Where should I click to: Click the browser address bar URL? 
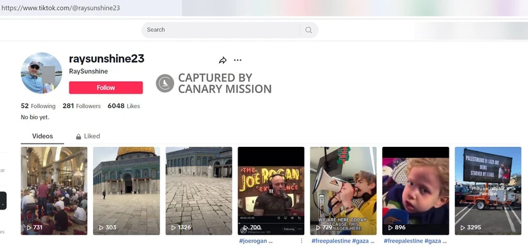coord(60,8)
